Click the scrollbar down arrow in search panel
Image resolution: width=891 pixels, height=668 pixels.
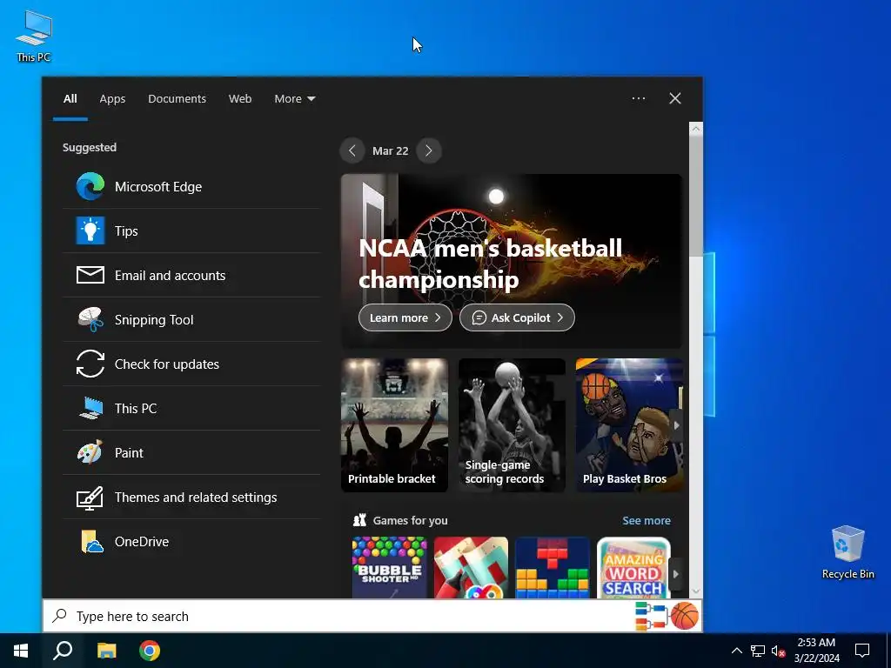pyautogui.click(x=695, y=591)
